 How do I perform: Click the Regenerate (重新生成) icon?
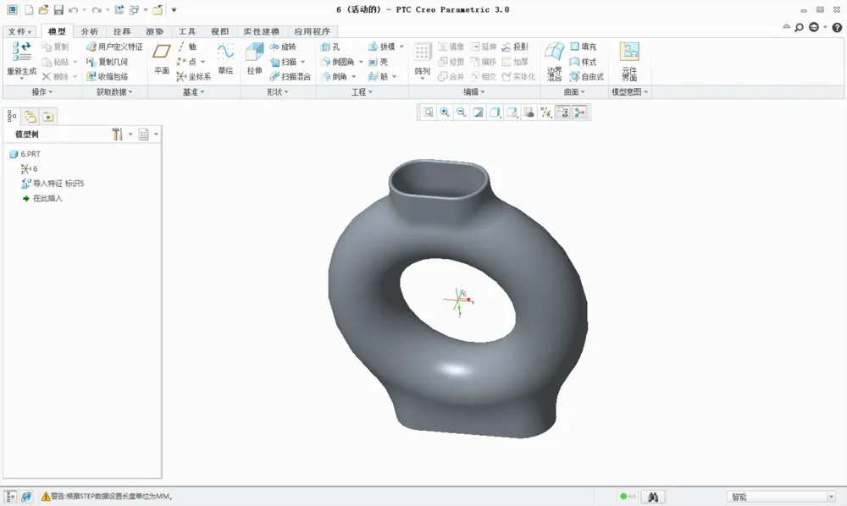click(x=22, y=52)
